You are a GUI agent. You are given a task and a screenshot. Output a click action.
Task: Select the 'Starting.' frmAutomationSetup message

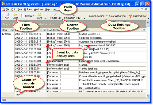pos(112,65)
